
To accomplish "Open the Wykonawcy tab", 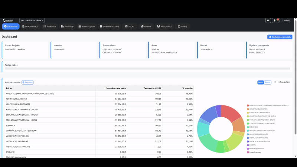I will click(164, 26).
